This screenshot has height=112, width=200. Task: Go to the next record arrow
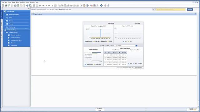click(46, 6)
